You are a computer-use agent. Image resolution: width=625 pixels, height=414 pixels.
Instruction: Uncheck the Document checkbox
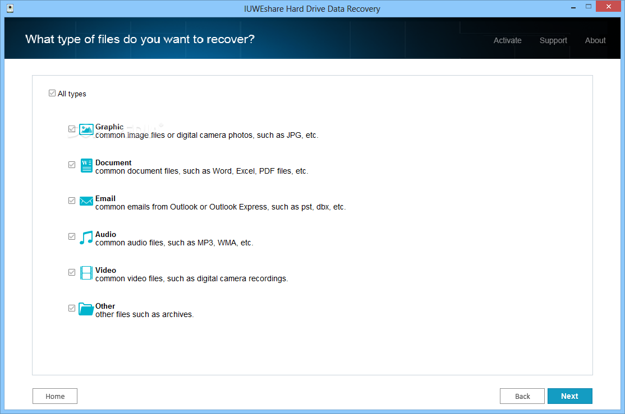[x=72, y=165]
